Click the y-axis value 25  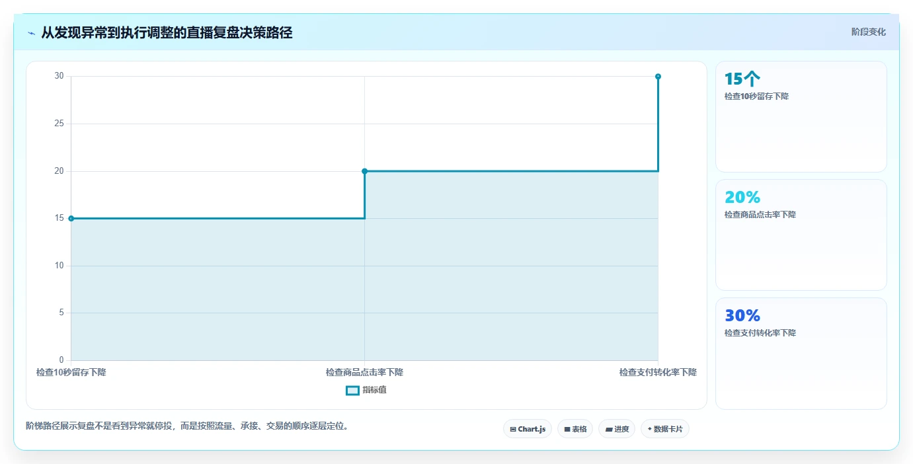(x=60, y=124)
